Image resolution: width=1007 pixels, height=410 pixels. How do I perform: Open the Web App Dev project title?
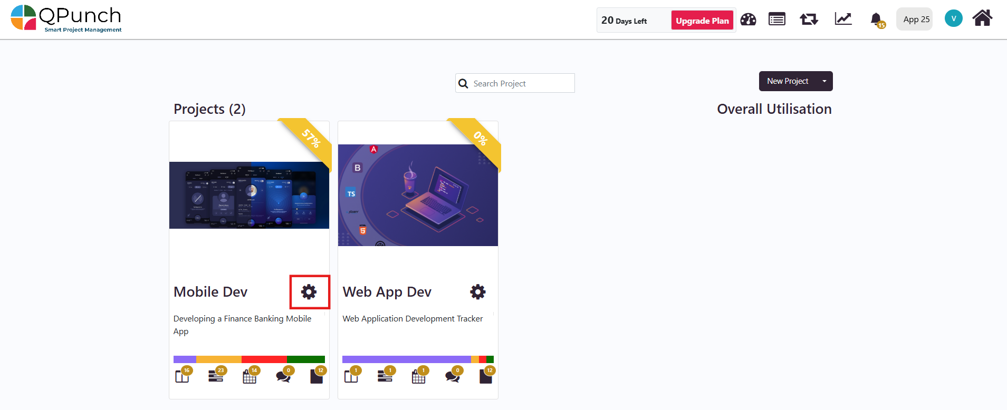387,291
